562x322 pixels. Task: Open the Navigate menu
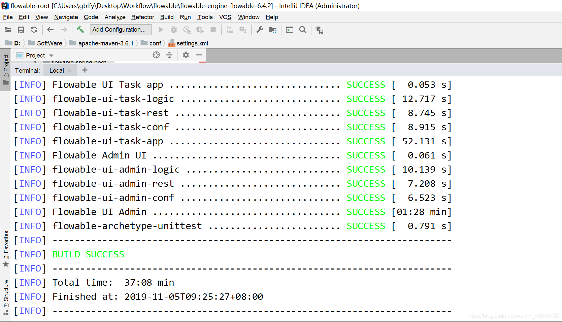(x=66, y=17)
